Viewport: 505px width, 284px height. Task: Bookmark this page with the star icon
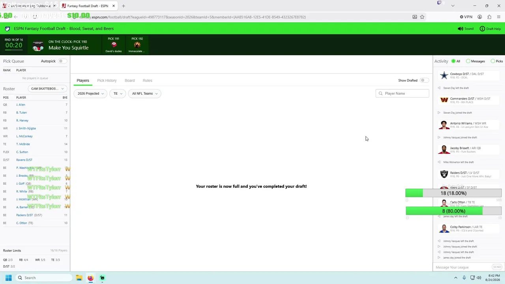click(x=422, y=17)
